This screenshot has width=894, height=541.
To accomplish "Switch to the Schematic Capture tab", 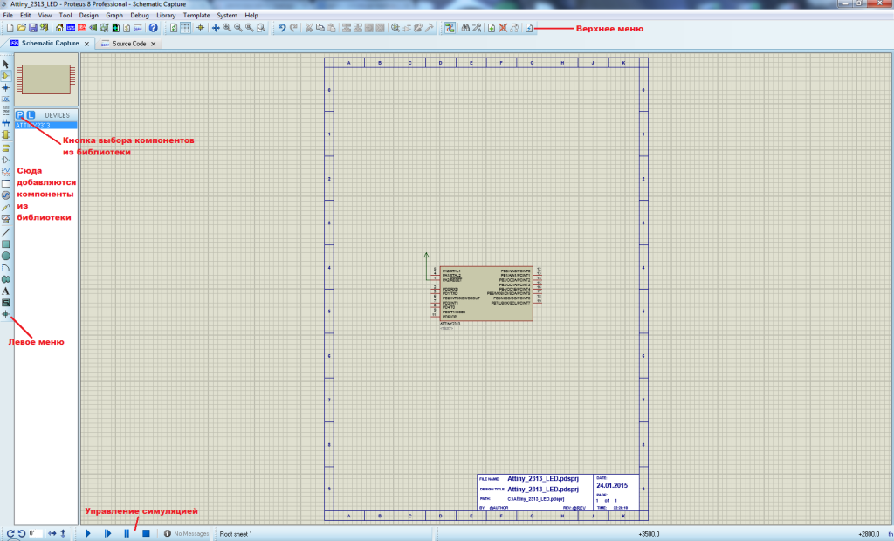I will [x=50, y=43].
